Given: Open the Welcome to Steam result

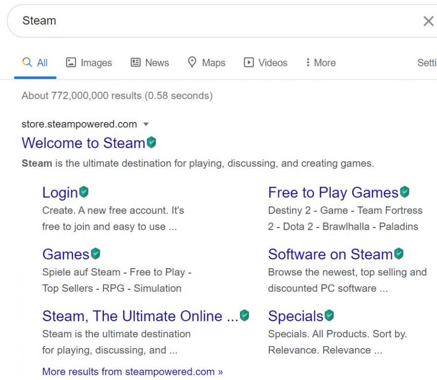Looking at the screenshot, I should tap(84, 143).
